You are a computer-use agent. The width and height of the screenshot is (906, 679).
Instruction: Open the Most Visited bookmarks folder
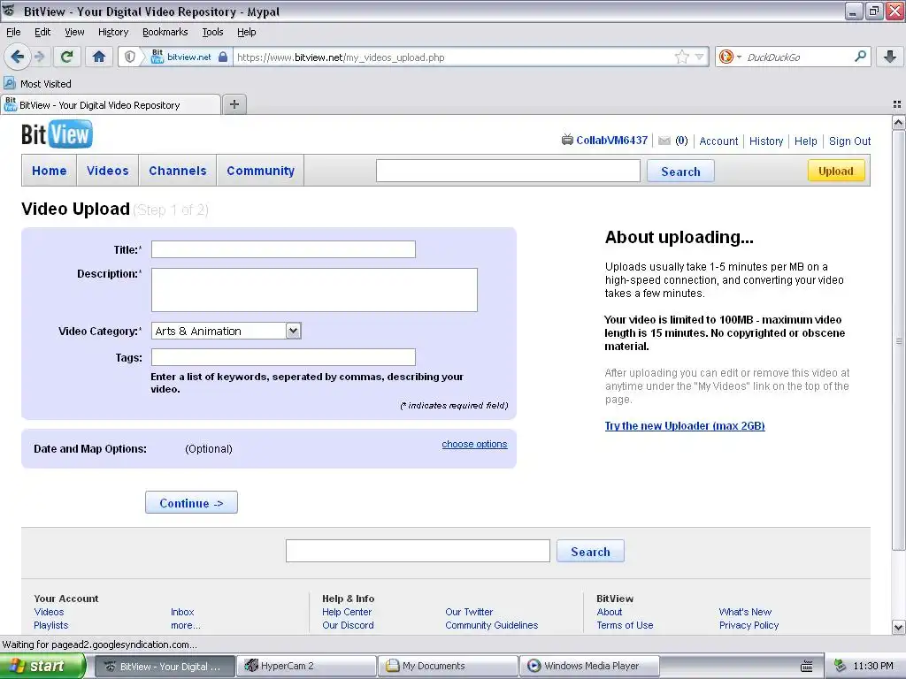37,84
